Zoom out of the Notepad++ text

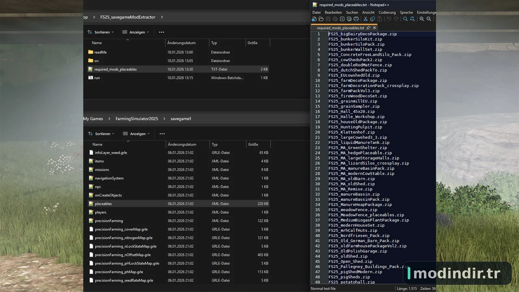point(429,19)
